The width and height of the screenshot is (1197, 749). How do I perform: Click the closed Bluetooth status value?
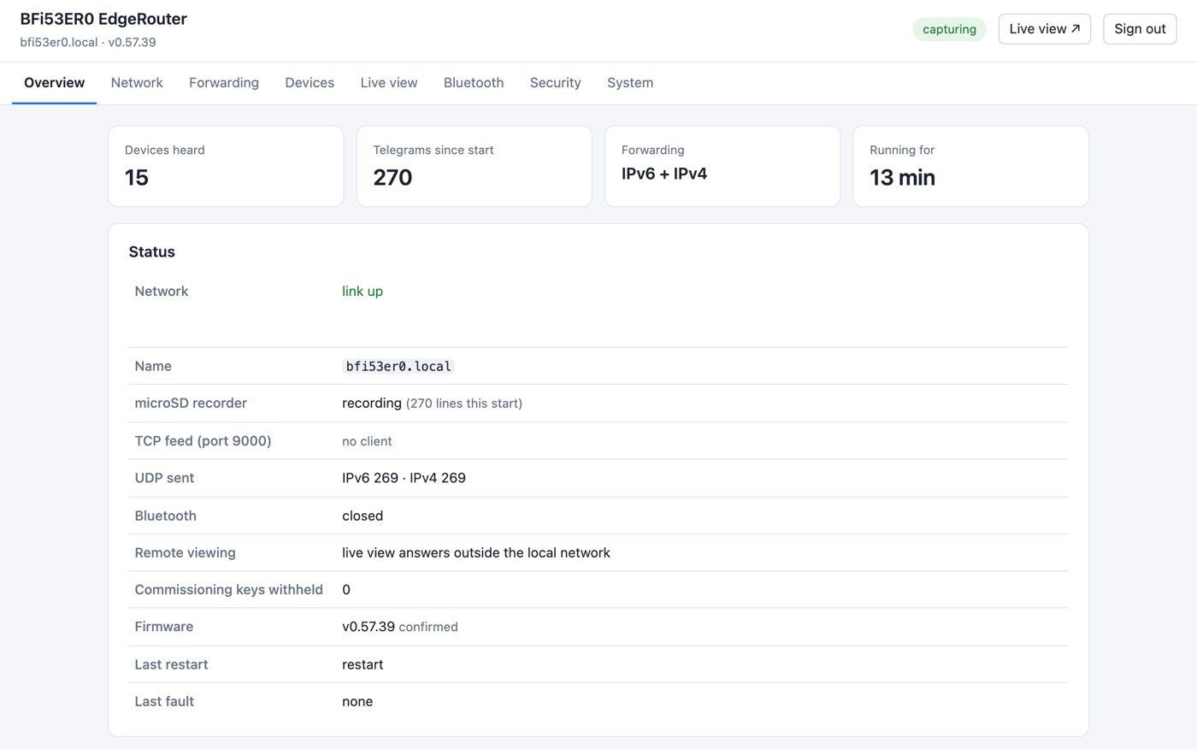(x=363, y=516)
